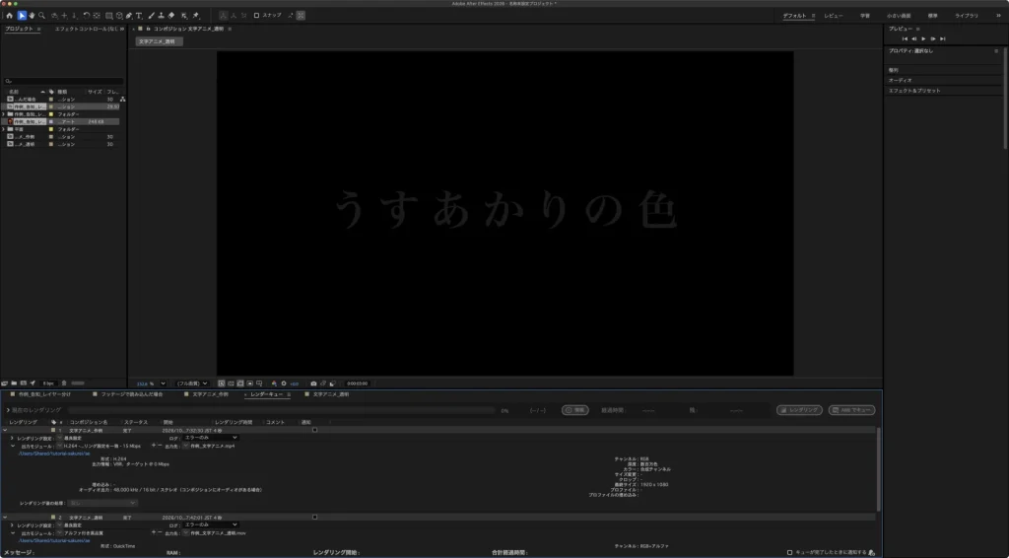Open the (フル画質) resolution dropdown
1009x558 pixels.
point(192,384)
